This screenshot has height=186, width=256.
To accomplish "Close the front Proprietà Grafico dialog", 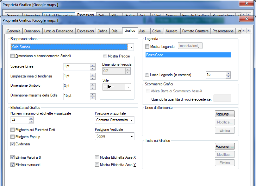I will [247, 19].
